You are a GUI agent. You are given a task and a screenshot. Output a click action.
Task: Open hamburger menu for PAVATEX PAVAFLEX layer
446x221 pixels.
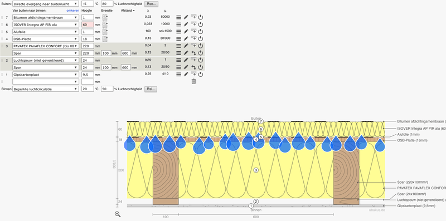pyautogui.click(x=178, y=46)
